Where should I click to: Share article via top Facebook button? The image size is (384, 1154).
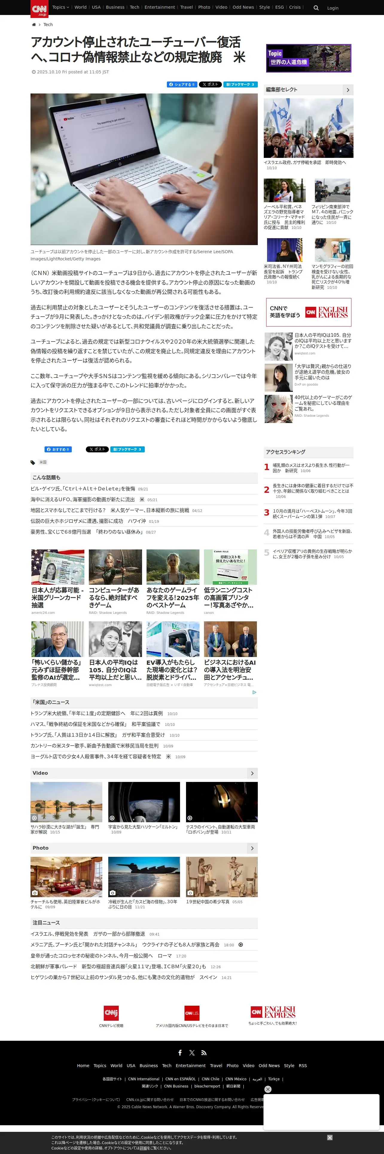182,84
